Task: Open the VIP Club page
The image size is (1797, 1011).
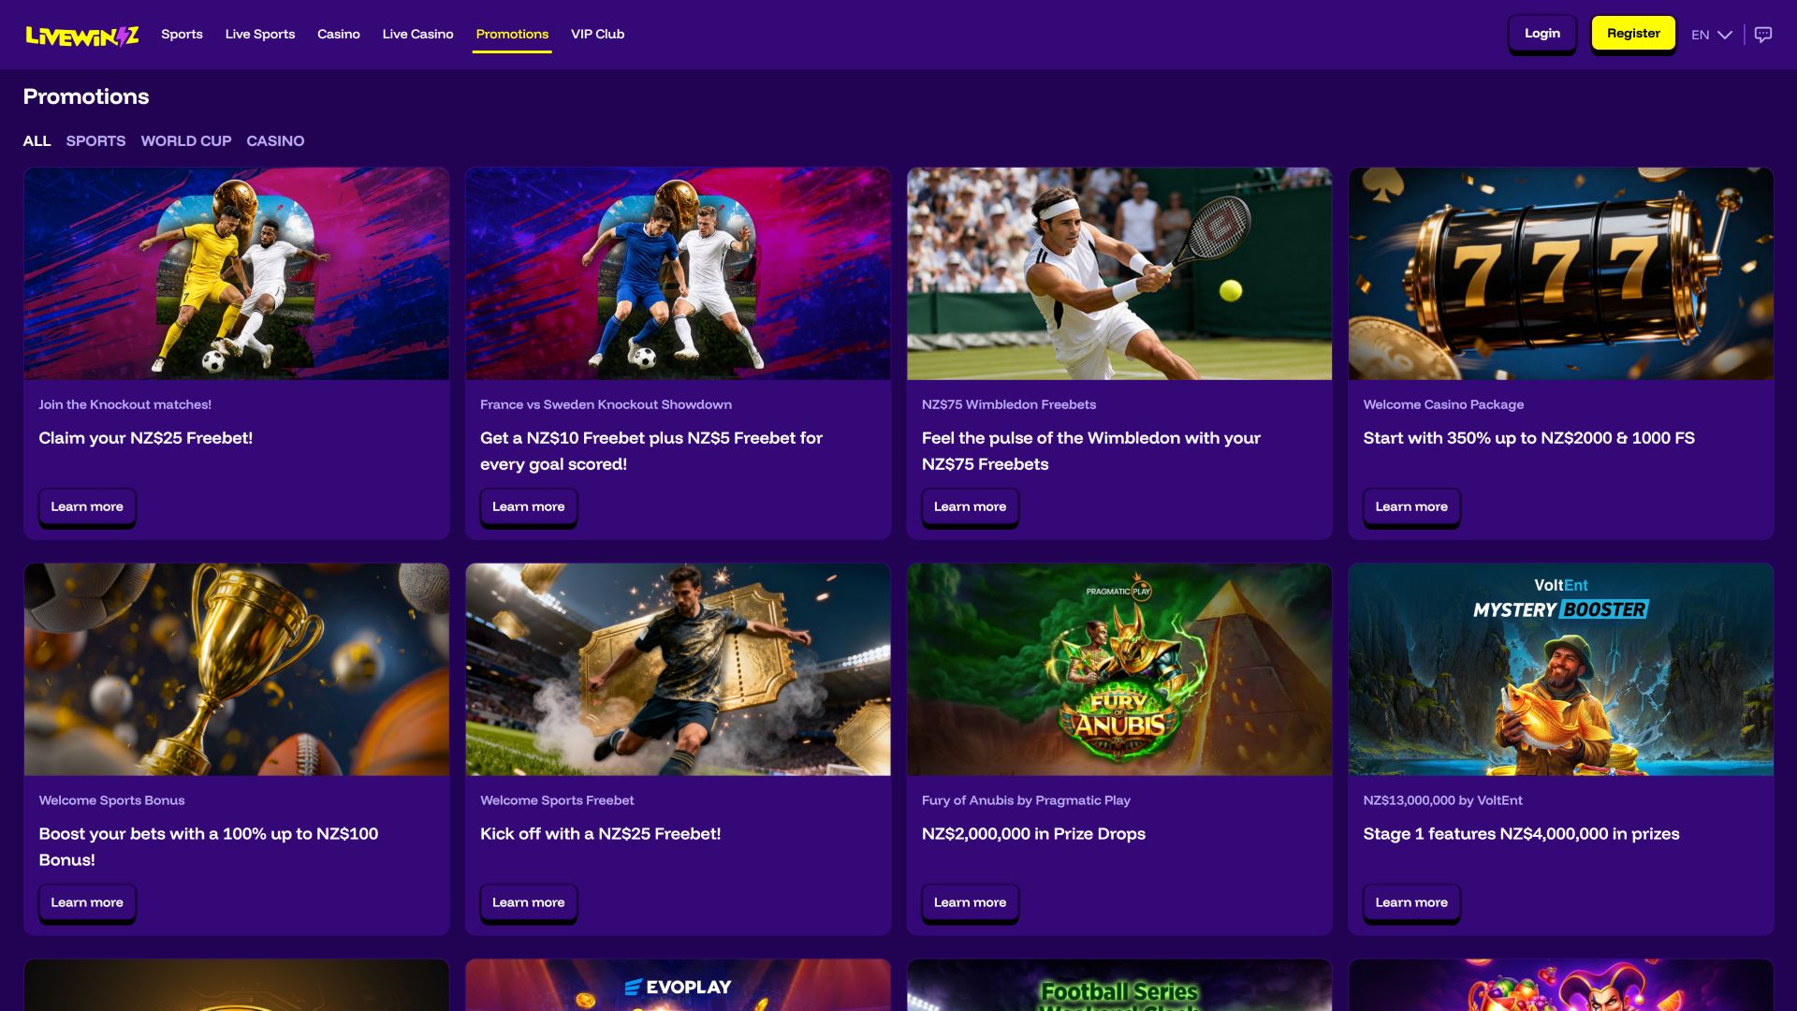Action: point(597,34)
